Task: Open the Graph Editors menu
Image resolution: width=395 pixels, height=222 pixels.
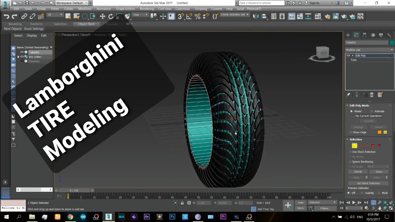Action: [x=125, y=9]
